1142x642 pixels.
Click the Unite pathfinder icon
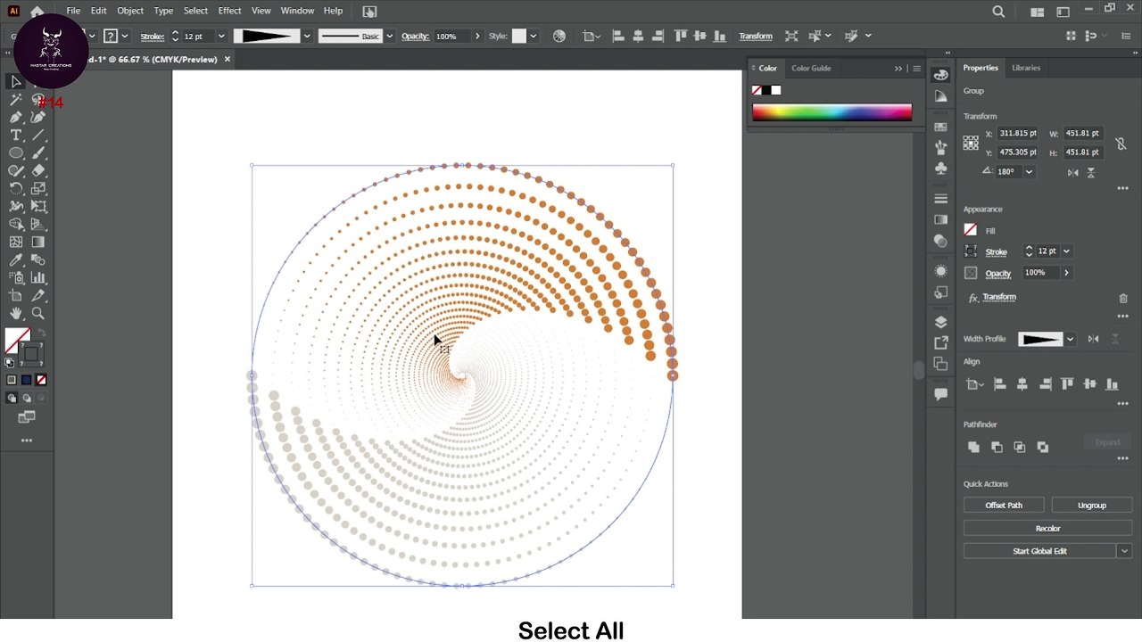973,447
